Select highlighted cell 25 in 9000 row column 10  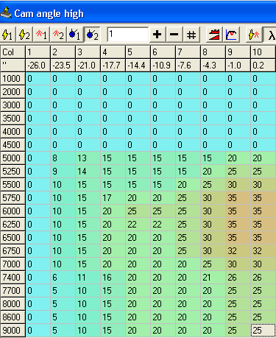pyautogui.click(x=263, y=331)
